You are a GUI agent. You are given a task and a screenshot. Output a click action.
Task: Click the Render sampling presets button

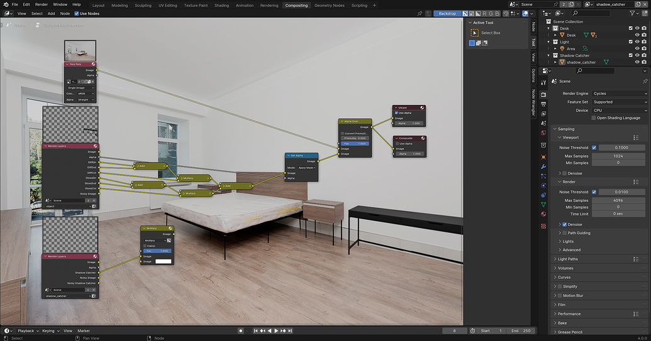coord(636,182)
